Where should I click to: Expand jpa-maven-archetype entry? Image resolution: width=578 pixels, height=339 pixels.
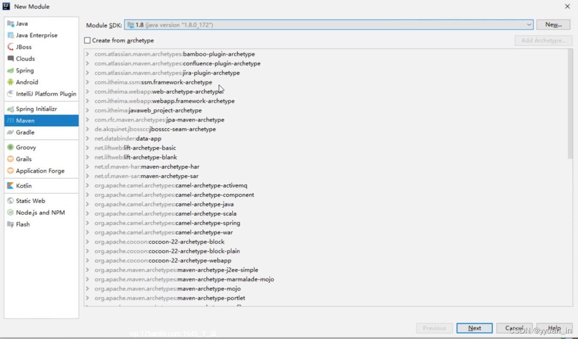tap(88, 120)
